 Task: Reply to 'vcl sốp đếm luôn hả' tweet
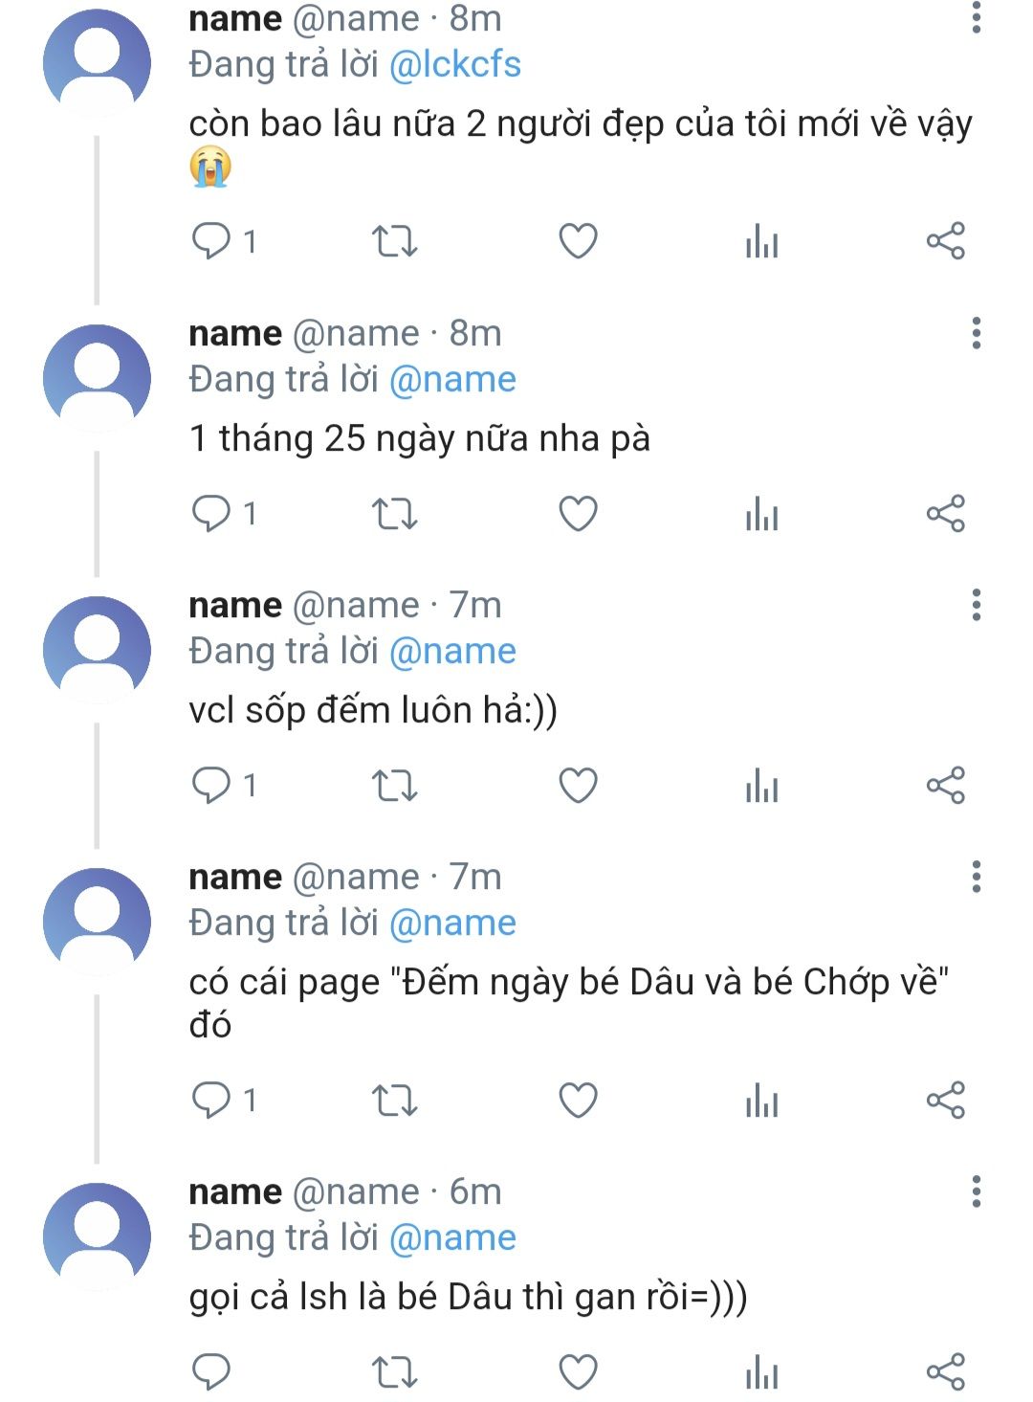pyautogui.click(x=211, y=786)
